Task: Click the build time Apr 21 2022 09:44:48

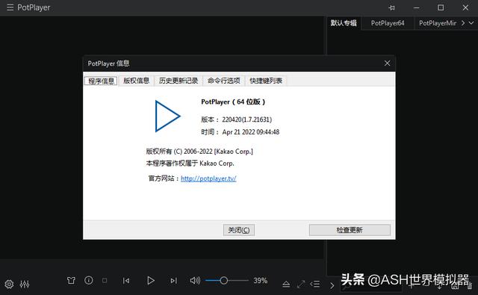Action: [x=251, y=132]
